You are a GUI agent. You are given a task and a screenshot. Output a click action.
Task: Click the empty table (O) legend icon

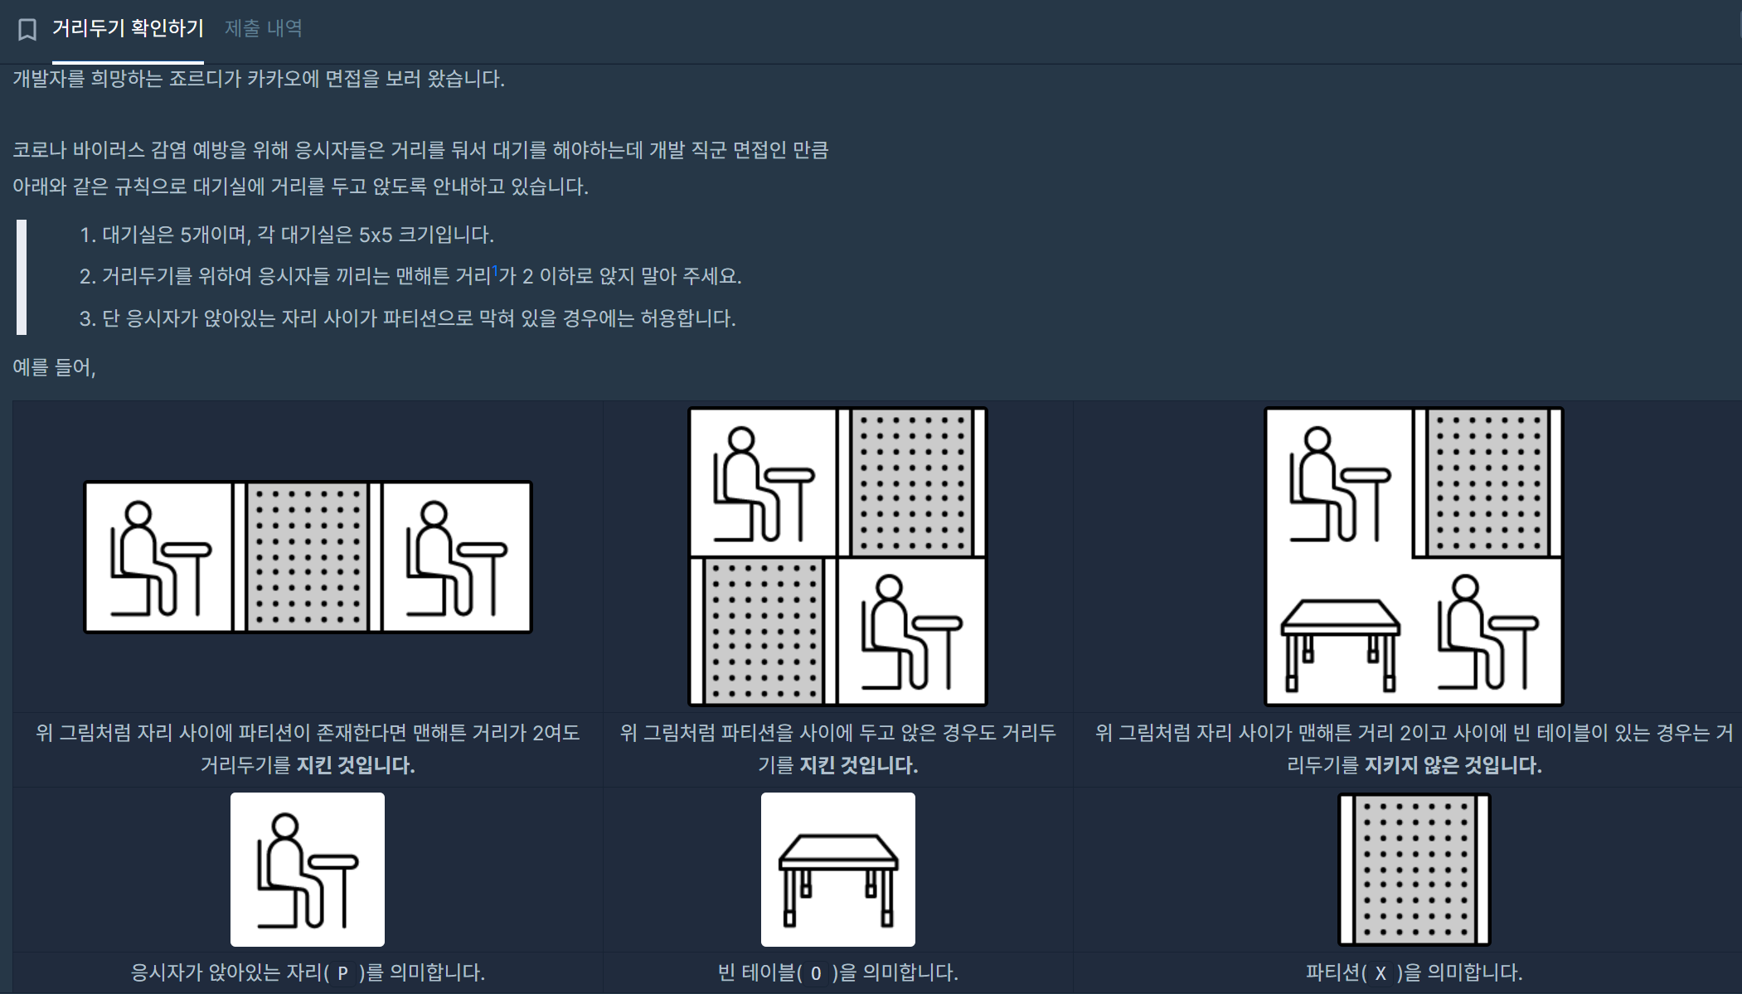point(837,869)
